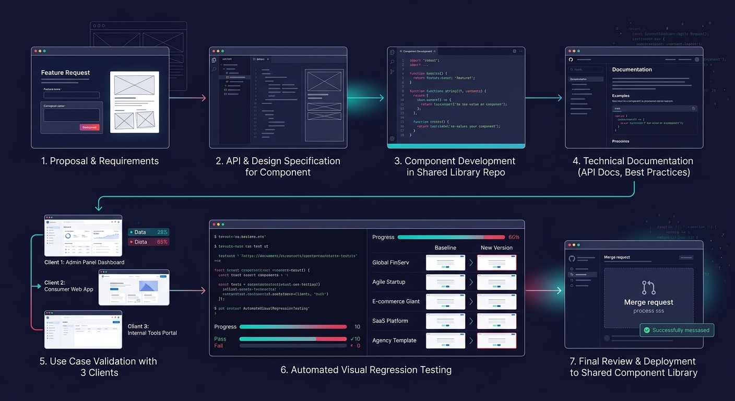Switch to the Component Development editor tab
This screenshot has height=401, width=735.
click(419, 51)
